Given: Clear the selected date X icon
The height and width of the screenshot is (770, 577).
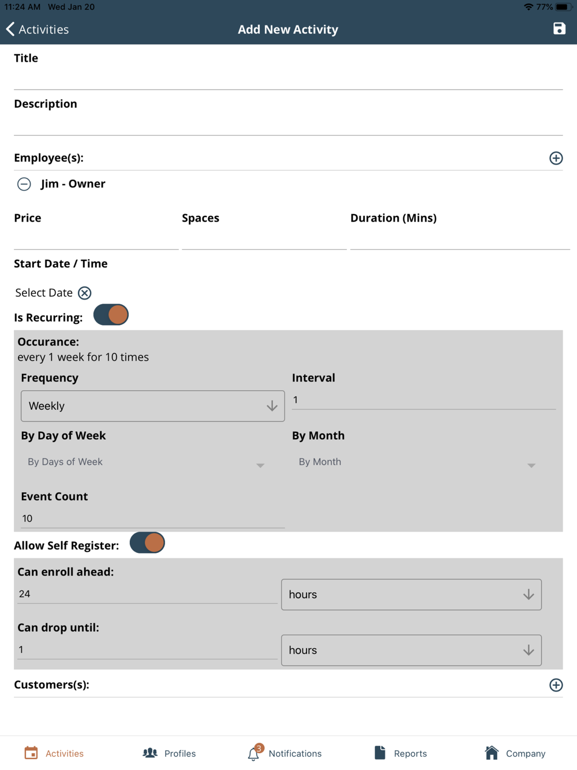Looking at the screenshot, I should click(x=85, y=293).
